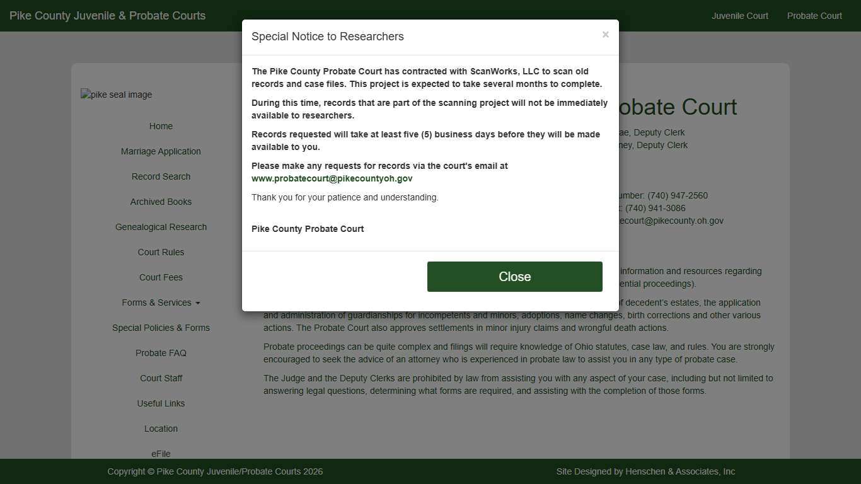861x484 pixels.
Task: Show the court Location page
Action: click(161, 429)
